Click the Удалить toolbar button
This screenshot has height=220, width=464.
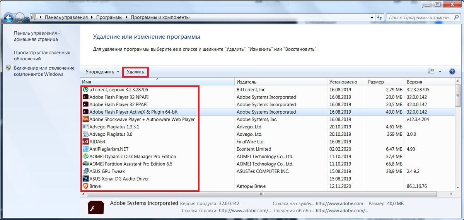pyautogui.click(x=135, y=72)
